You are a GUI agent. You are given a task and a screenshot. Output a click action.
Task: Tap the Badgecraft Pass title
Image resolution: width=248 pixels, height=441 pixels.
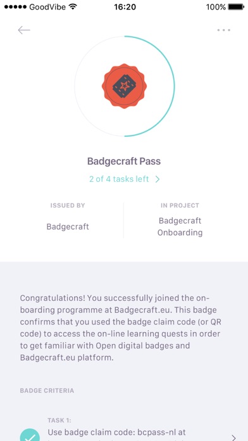(x=124, y=162)
